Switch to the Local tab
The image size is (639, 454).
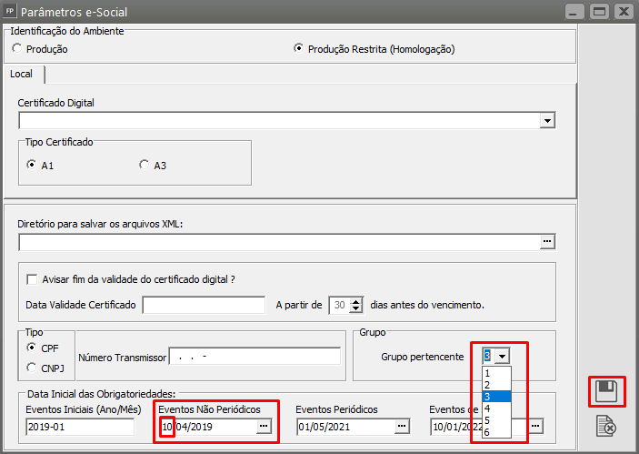21,74
